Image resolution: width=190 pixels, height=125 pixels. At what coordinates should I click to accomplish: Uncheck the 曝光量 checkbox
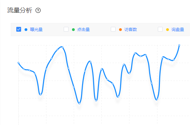19,29
